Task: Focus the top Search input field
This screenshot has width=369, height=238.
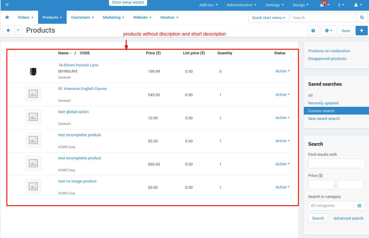Action: click(x=323, y=18)
